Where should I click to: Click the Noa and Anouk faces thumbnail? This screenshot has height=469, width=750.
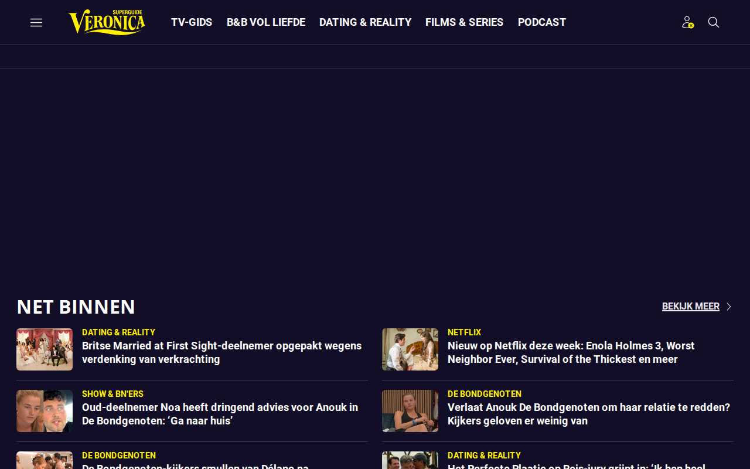point(45,411)
